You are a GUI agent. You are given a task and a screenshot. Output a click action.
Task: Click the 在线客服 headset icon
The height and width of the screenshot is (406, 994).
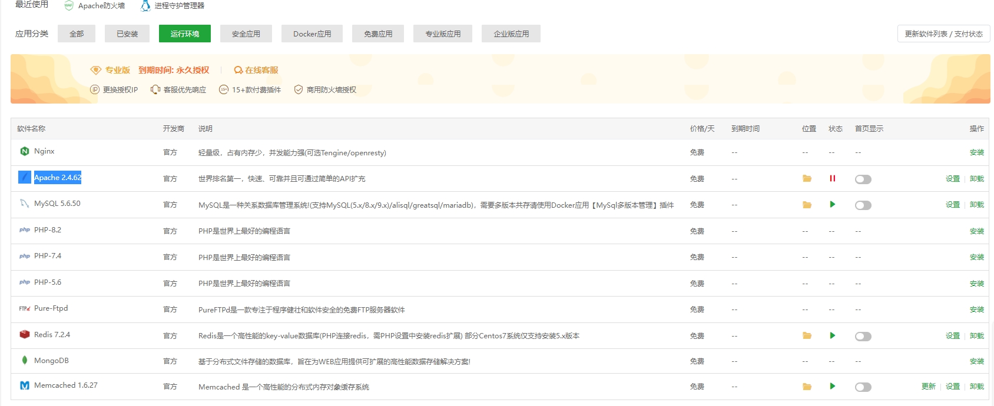click(x=238, y=70)
